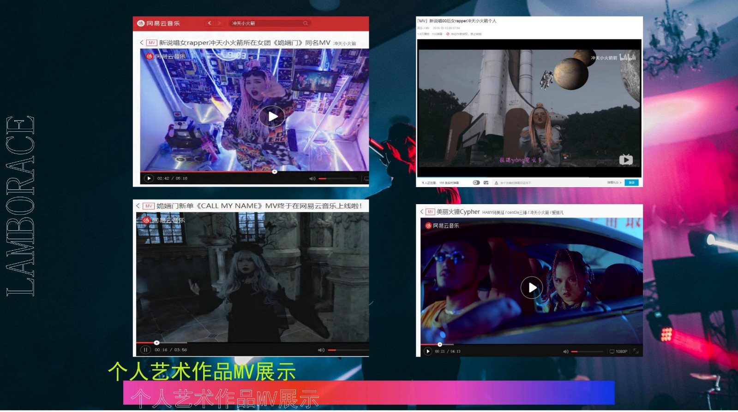Click the progress knob of the 03:56 video
This screenshot has width=738, height=412.
[156, 343]
